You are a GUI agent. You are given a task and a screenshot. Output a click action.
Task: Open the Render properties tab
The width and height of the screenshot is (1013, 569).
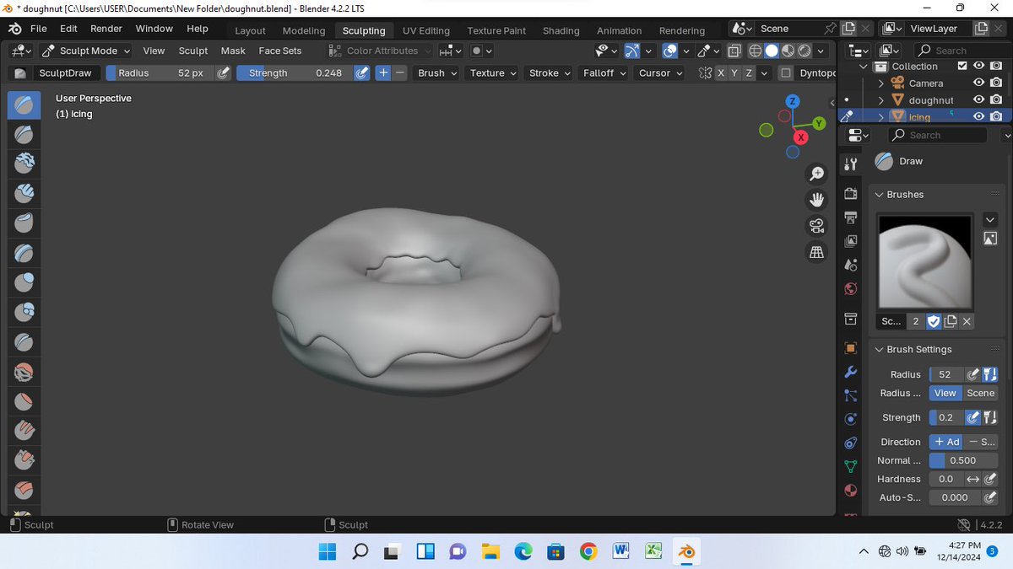click(x=851, y=193)
